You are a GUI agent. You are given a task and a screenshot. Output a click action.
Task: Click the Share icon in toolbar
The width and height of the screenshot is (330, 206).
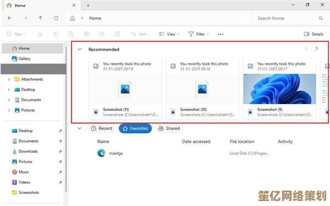[102, 34]
